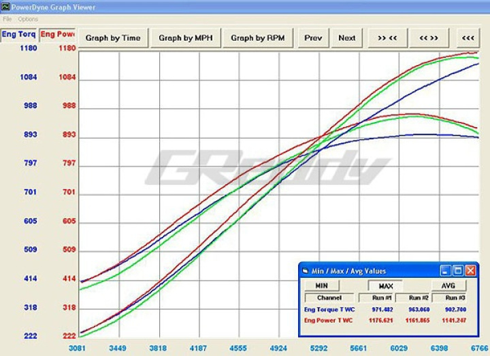Image resolution: width=490 pixels, height=356 pixels.
Task: Open the Options menu
Action: click(28, 19)
